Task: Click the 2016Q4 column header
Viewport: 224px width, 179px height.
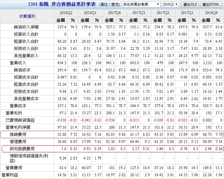Action: (x=211, y=13)
